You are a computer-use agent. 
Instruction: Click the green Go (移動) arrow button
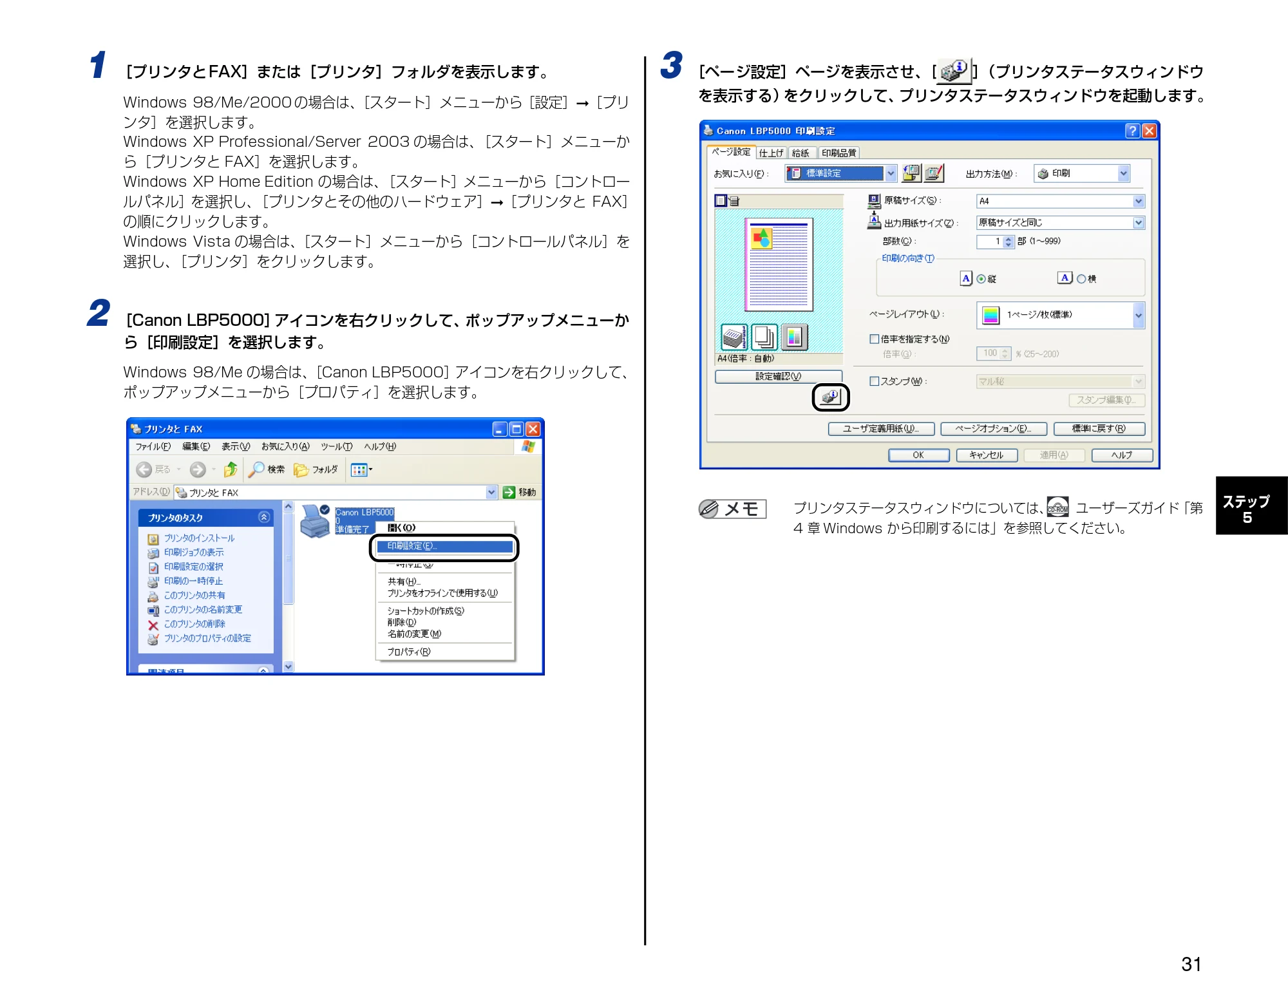coord(509,492)
